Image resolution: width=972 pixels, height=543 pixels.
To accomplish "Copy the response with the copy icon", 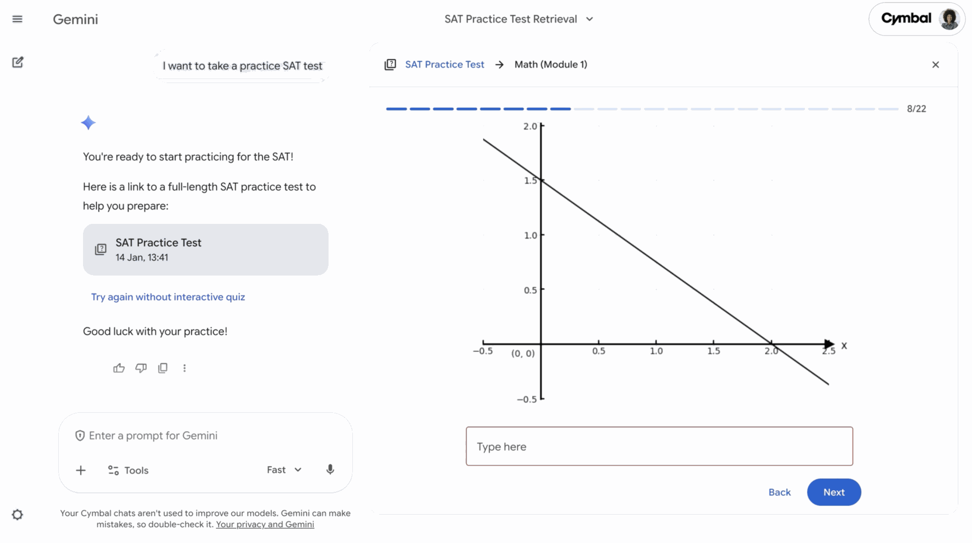I will tap(163, 368).
